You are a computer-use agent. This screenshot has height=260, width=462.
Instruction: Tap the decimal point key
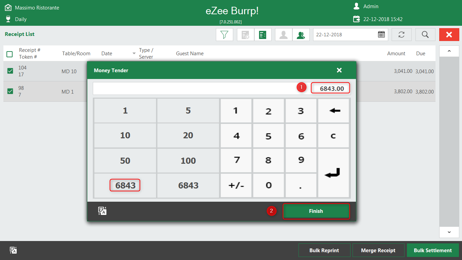tap(301, 185)
